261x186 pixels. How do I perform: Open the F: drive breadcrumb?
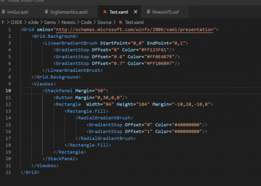tap(4, 22)
